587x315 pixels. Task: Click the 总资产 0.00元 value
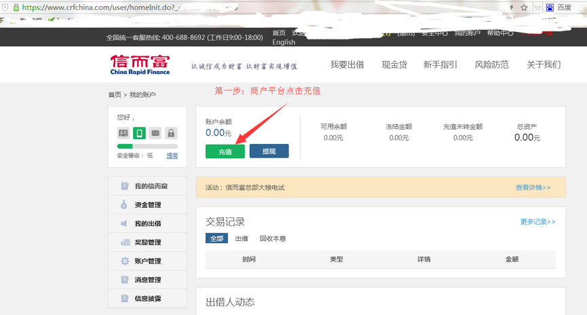coord(527,137)
